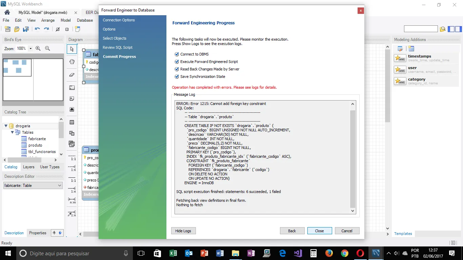This screenshot has height=260, width=463.
Task: Select tbl_funcionarios in Catalog Tree
Action: click(x=42, y=152)
